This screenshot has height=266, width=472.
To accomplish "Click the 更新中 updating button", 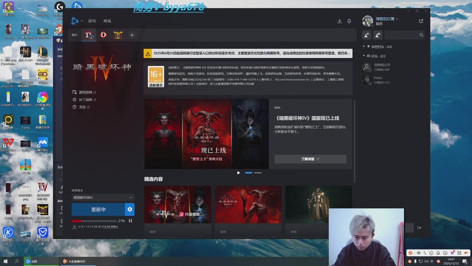I will [x=98, y=209].
